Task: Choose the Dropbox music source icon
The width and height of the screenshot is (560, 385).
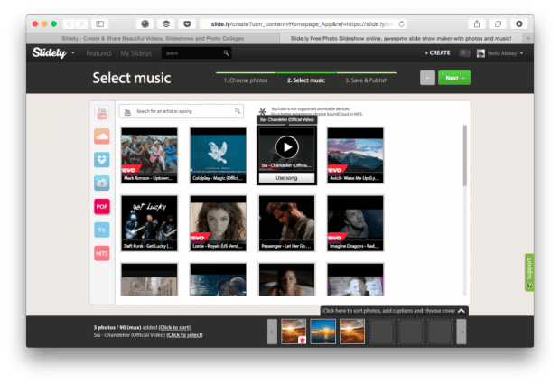Action: (102, 159)
